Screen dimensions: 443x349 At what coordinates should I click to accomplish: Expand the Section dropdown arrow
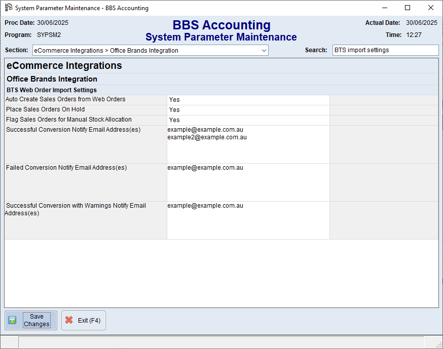264,51
